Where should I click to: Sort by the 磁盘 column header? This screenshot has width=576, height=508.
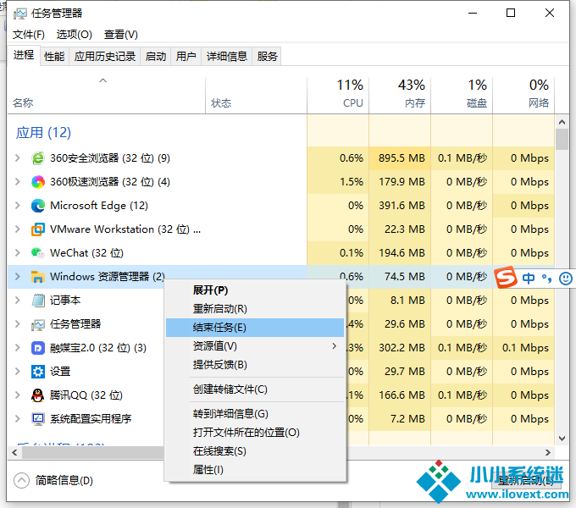click(462, 95)
